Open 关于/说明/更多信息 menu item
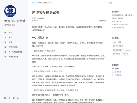The height and width of the screenshot is (103, 137). point(16,52)
